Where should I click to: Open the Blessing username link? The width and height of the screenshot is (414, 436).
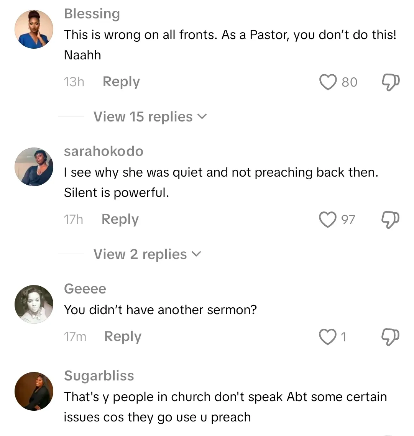coord(92,14)
